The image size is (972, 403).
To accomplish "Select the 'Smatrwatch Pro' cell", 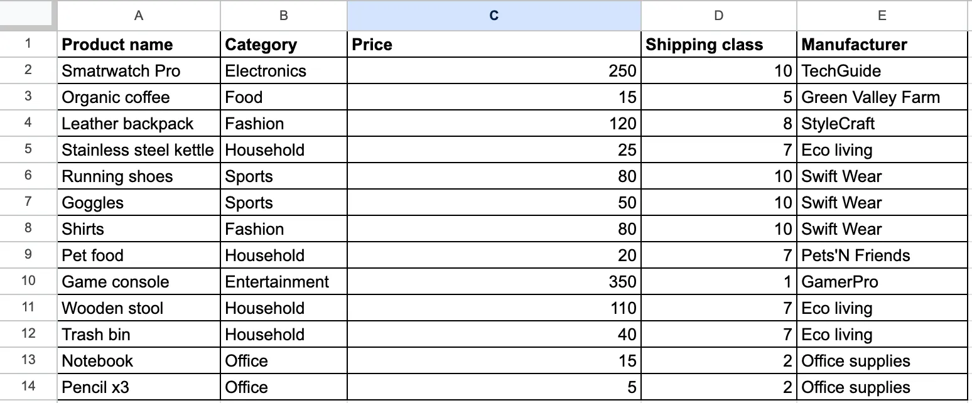I will [x=139, y=71].
